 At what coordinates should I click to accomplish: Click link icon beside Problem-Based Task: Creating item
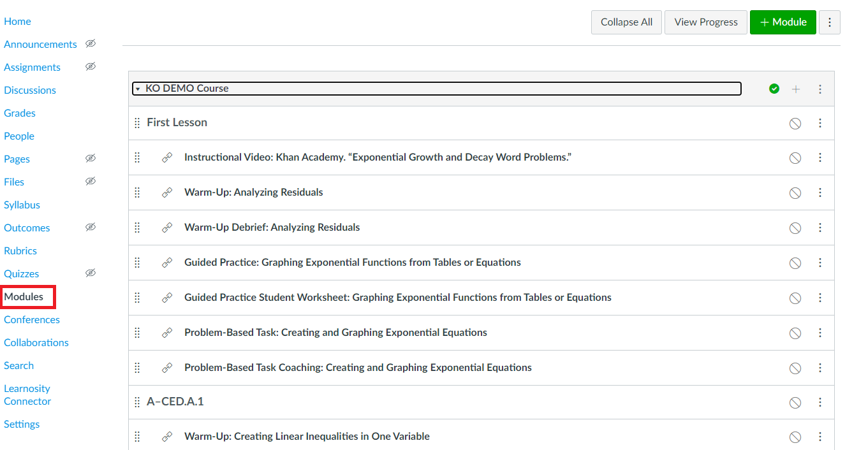coord(167,333)
